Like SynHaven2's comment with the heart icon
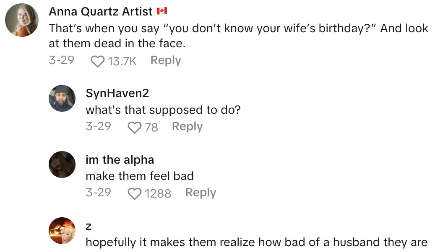Image resolution: width=448 pixels, height=252 pixels. coord(134,127)
